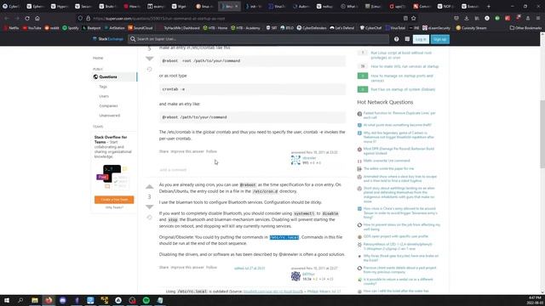This screenshot has height=306, width=545.
Task: Switch to the first browser tab (Cyber...)
Action: pos(11,6)
